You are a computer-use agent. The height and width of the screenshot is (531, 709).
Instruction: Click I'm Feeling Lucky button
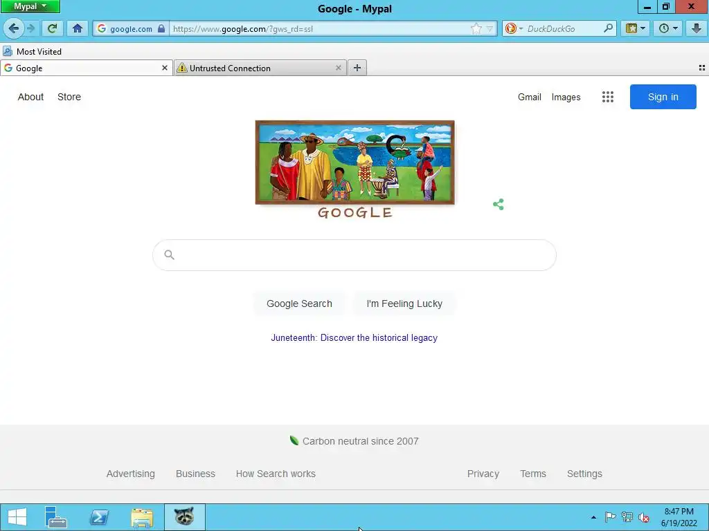pos(404,304)
